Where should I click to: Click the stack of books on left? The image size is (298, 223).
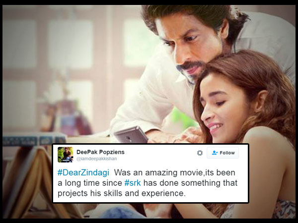(34, 139)
